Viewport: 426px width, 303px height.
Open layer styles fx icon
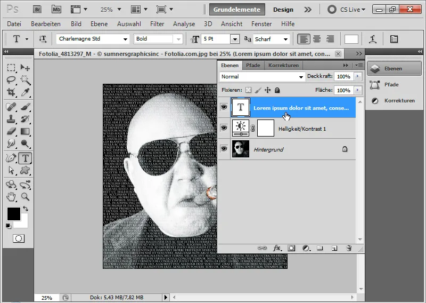point(277,248)
